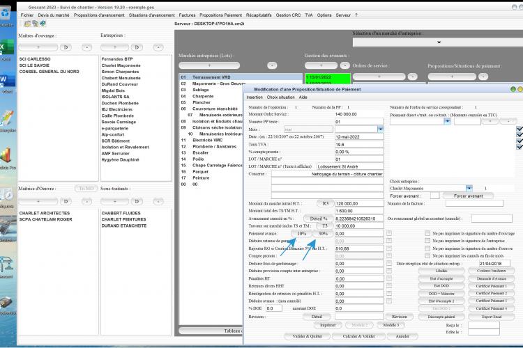Check 'Ne pas imprimer la signature du maître d'ouvrage'
Image resolution: width=523 pixels, height=348 pixels.
pyautogui.click(x=427, y=233)
